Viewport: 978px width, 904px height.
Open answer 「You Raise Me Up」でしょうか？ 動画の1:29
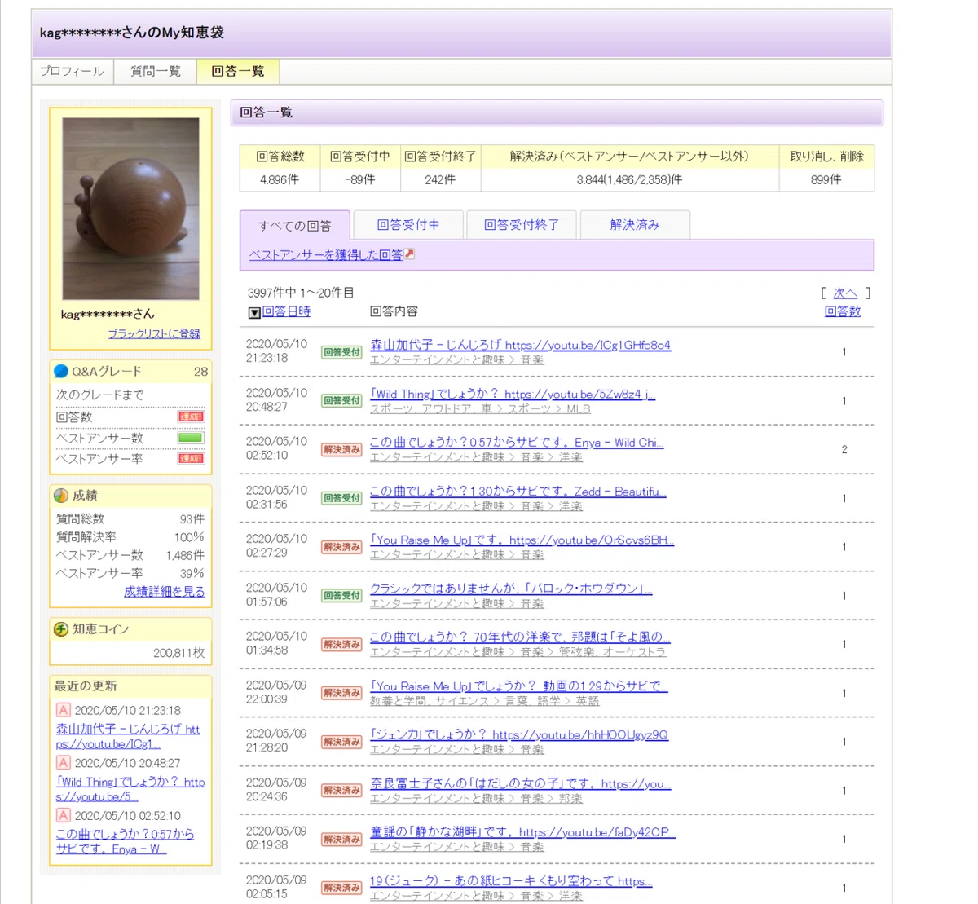[518, 686]
